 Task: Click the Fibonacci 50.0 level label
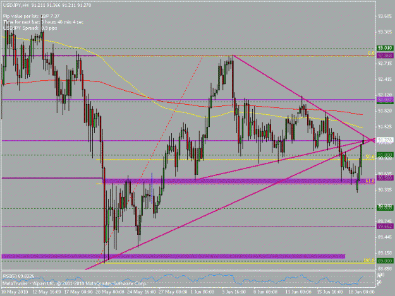coord(370,157)
